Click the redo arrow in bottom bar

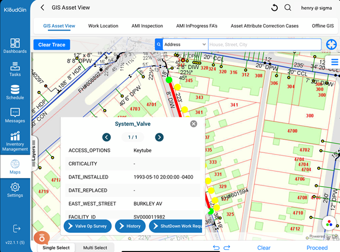point(227,248)
